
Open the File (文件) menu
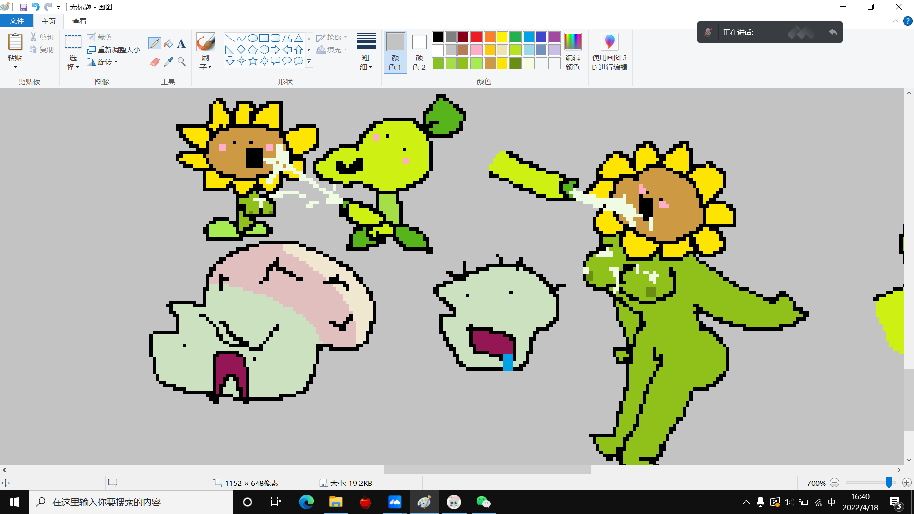tap(17, 21)
